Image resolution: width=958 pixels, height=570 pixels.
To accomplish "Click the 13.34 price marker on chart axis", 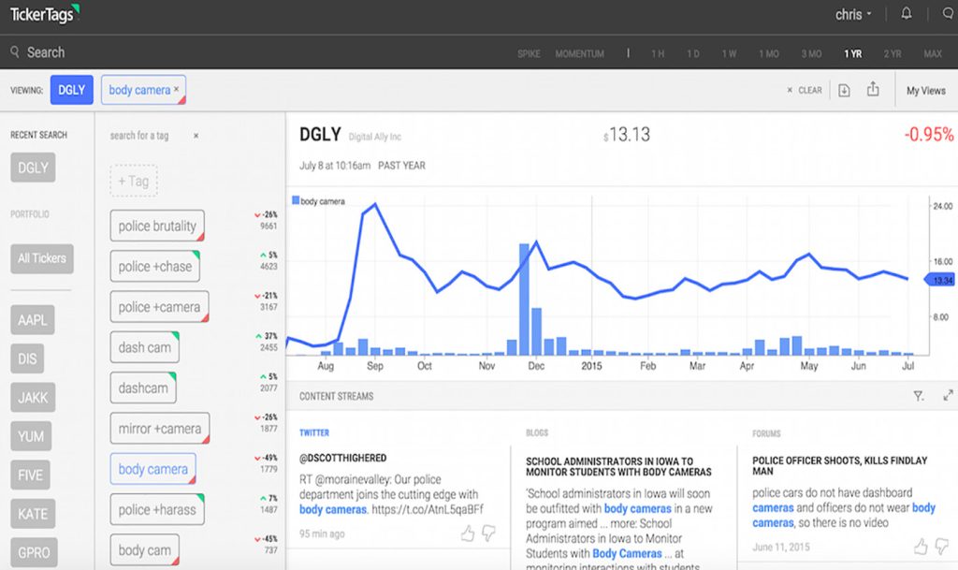I will pyautogui.click(x=940, y=280).
